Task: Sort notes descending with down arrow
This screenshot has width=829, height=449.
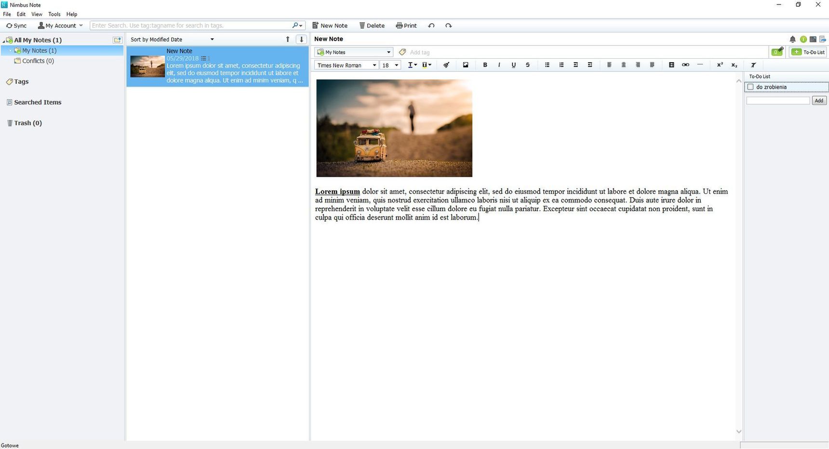Action: coord(301,40)
